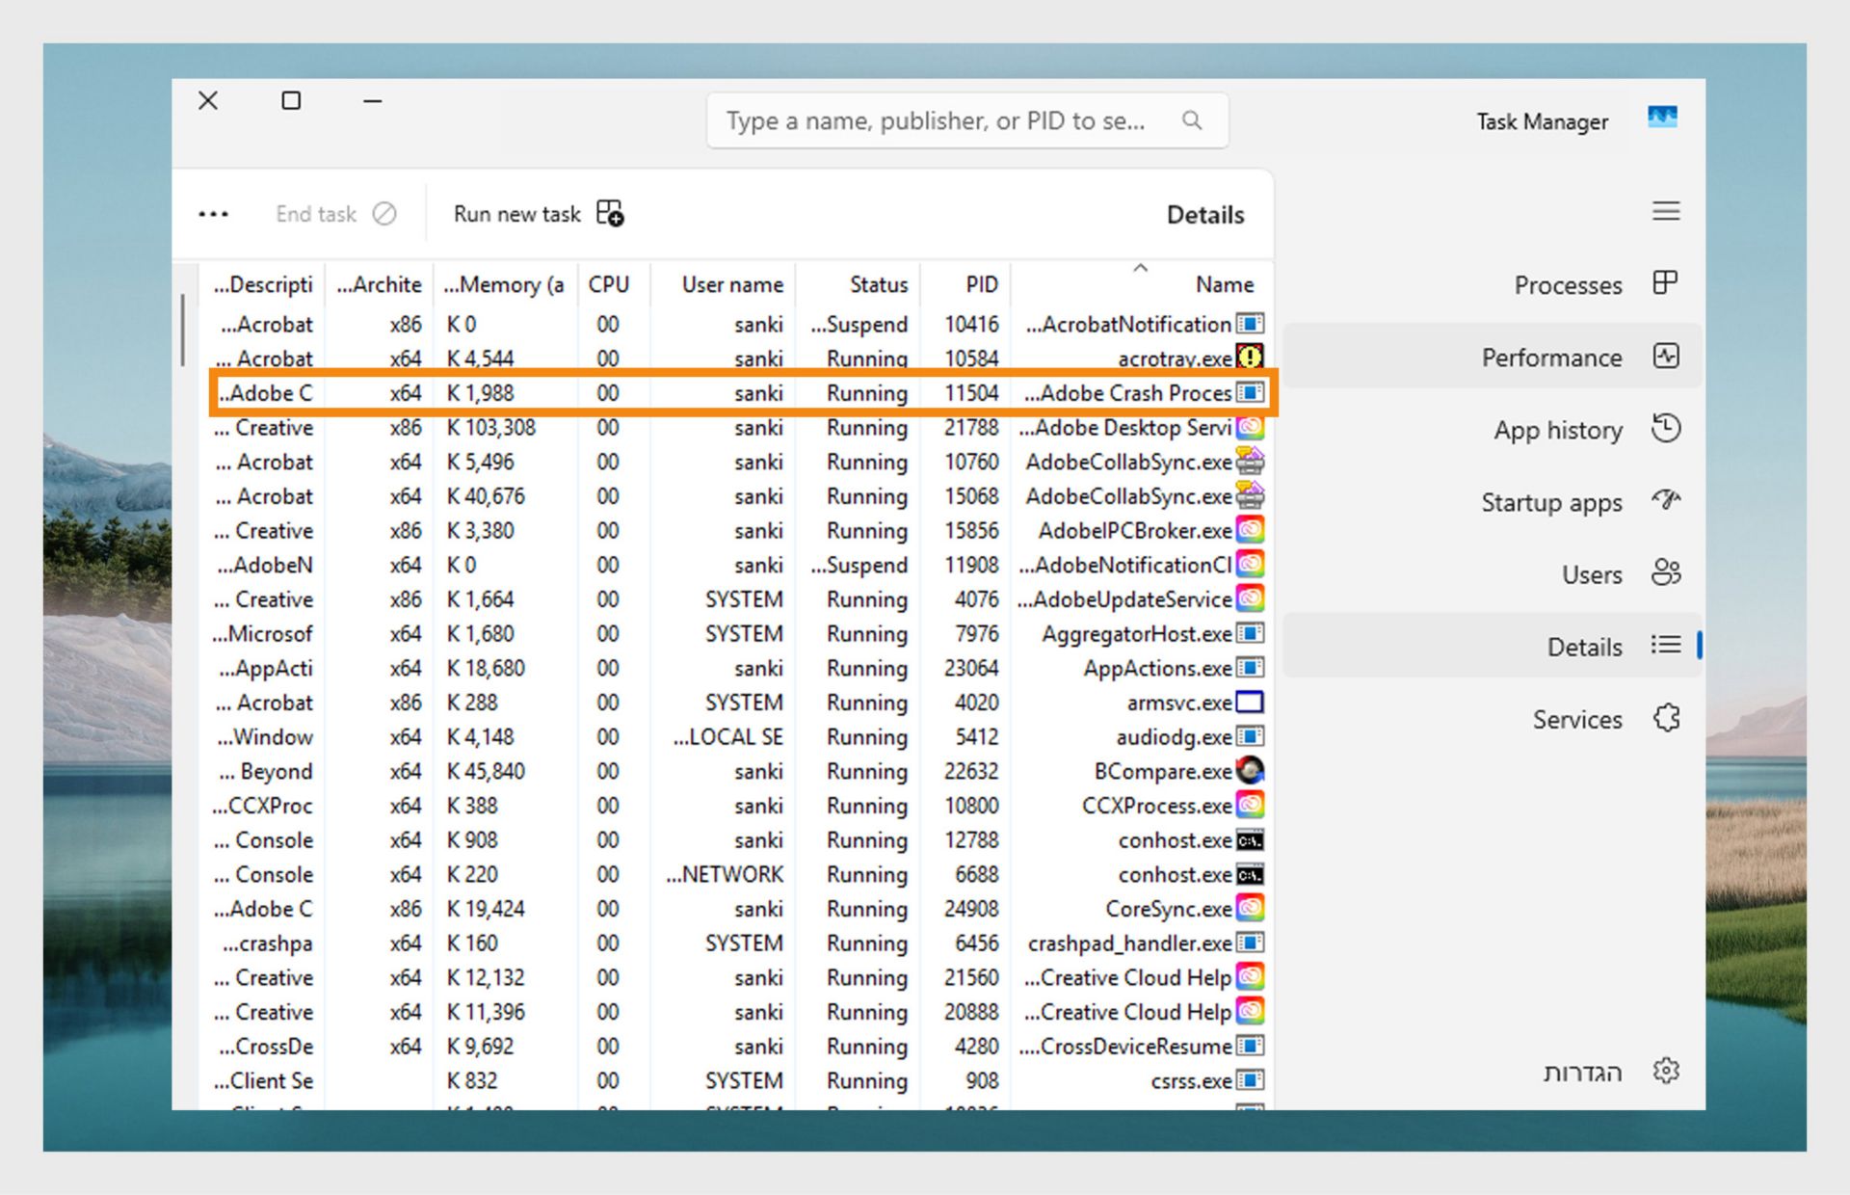Click the Run new task icon
Screen dimensions: 1850x1195
pyautogui.click(x=610, y=213)
